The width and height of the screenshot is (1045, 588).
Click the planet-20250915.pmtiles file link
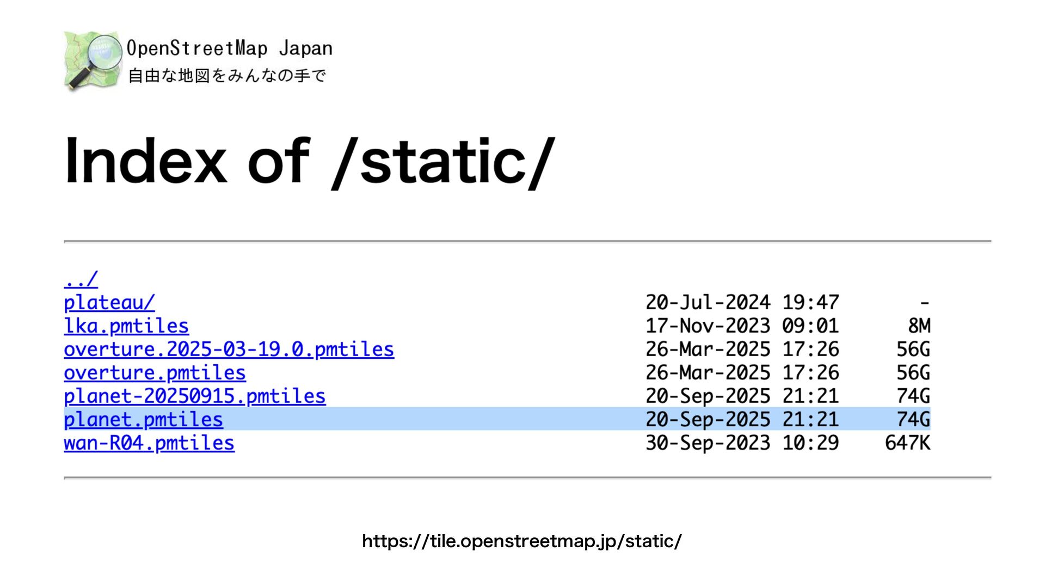(194, 396)
